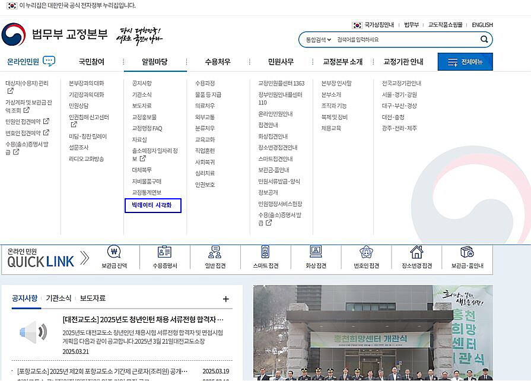Open the 전체메뉴 full menu button
The height and width of the screenshot is (381, 531).
(x=465, y=62)
